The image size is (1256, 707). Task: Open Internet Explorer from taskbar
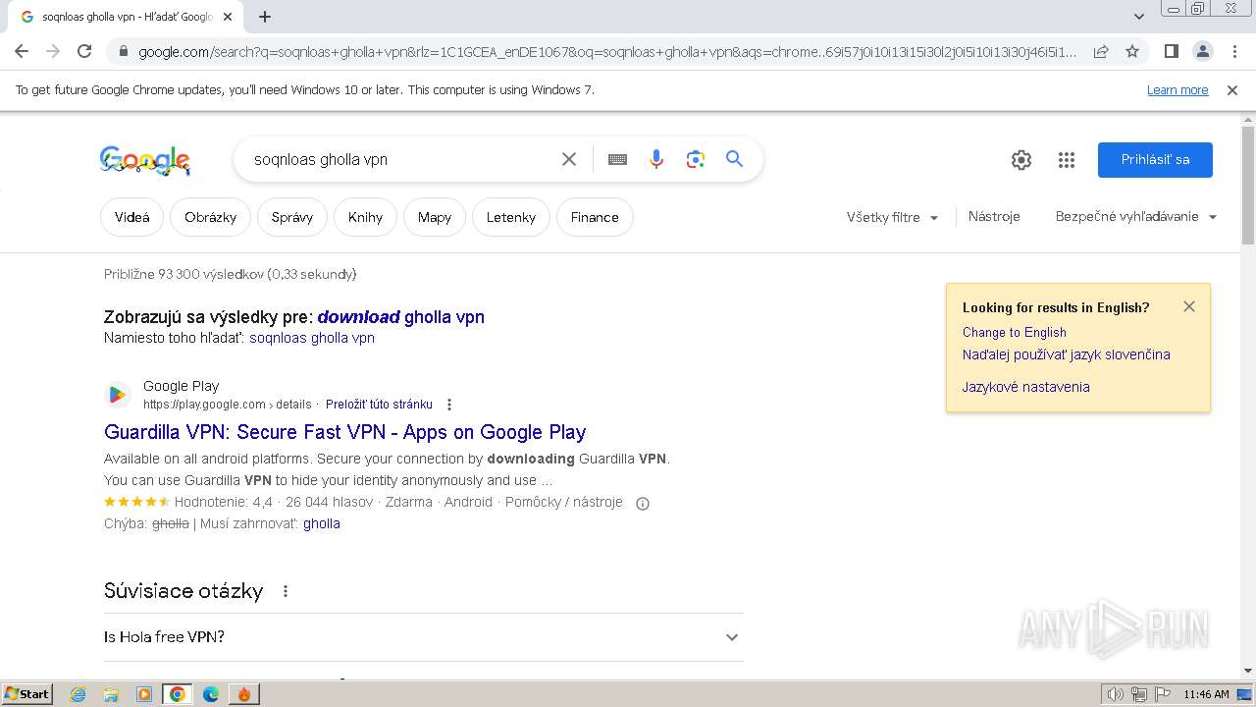(x=78, y=694)
